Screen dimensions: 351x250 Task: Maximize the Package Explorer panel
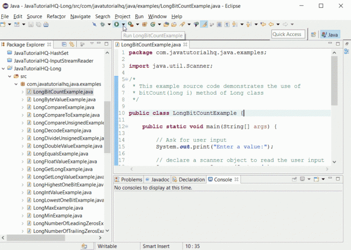(107, 44)
